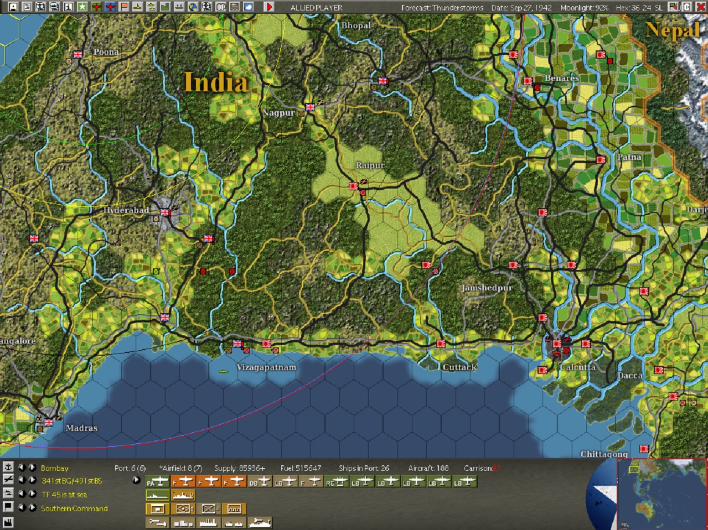Go to previous air group before 341stBG/491stBS
The height and width of the screenshot is (530, 708).
coord(21,480)
